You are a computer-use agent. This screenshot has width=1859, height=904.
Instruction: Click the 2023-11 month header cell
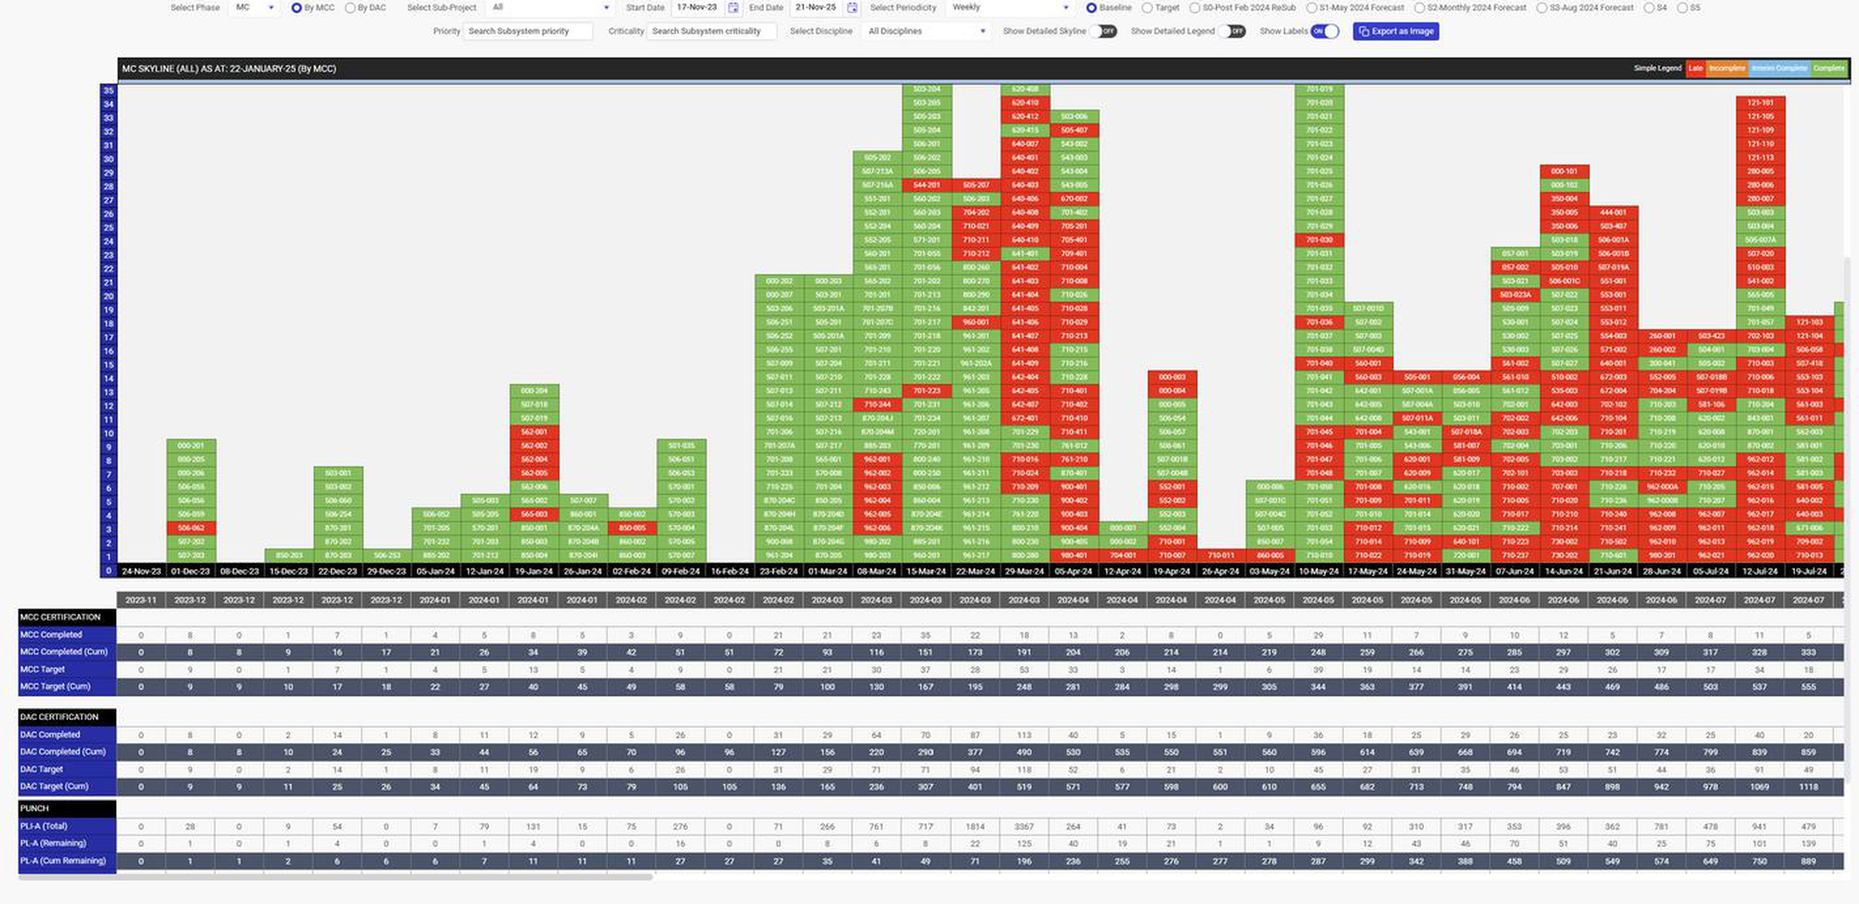[141, 600]
